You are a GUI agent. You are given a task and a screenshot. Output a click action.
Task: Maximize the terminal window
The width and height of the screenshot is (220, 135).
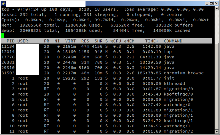coord(211,3)
